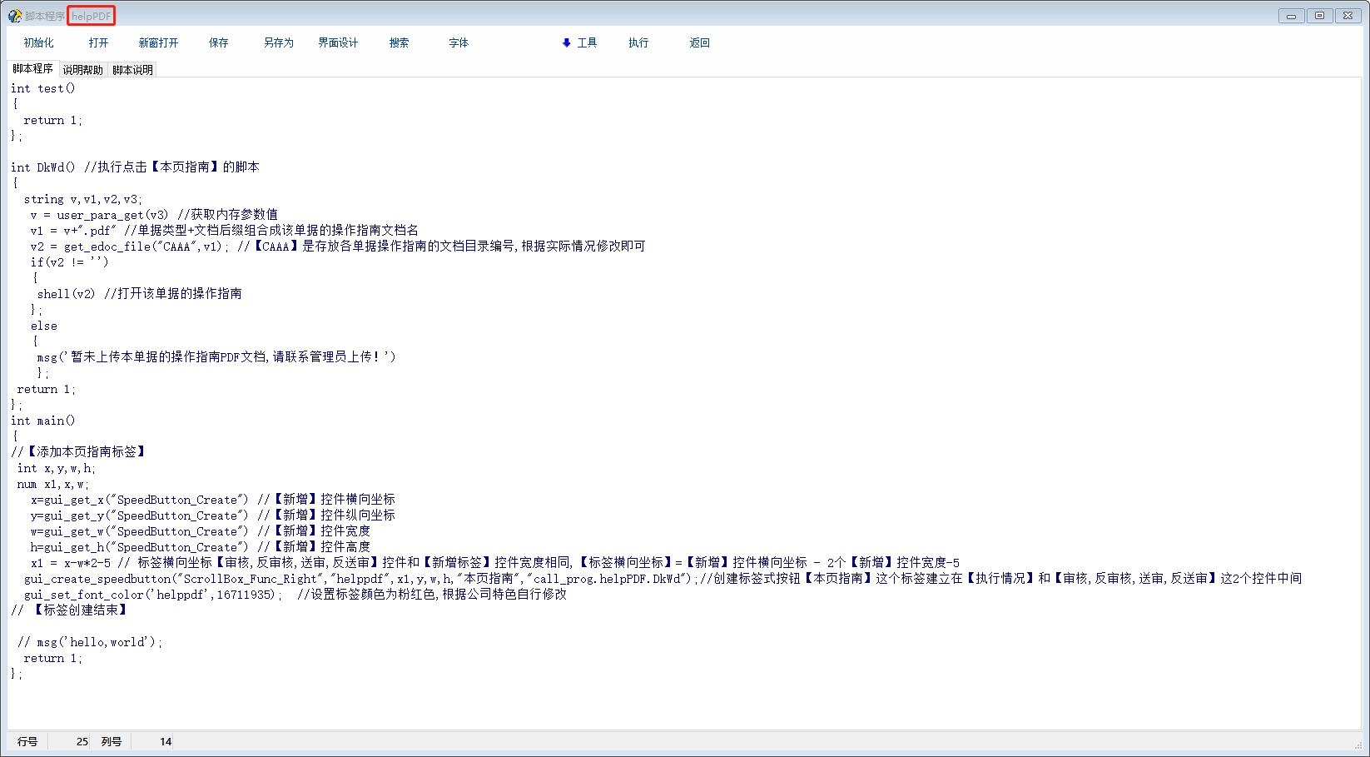Open the 字体 font settings
The height and width of the screenshot is (757, 1370).
click(x=459, y=42)
